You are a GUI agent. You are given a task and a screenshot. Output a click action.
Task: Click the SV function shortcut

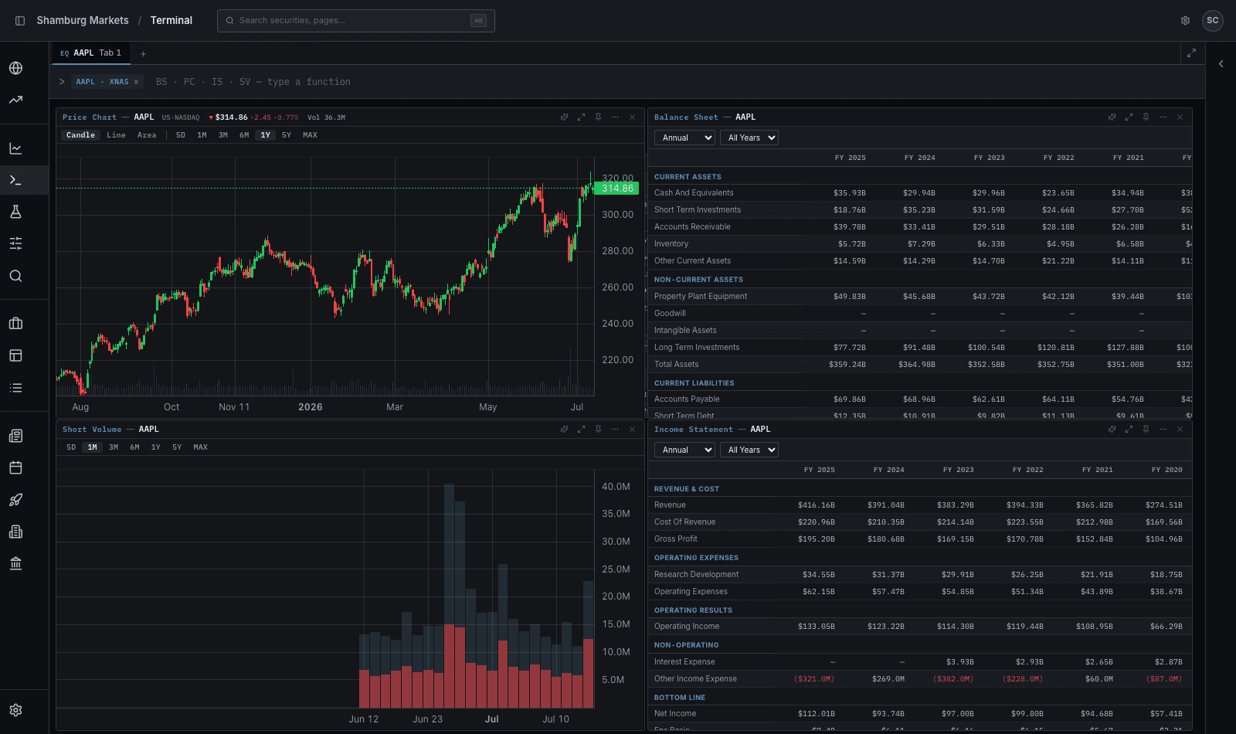(245, 82)
